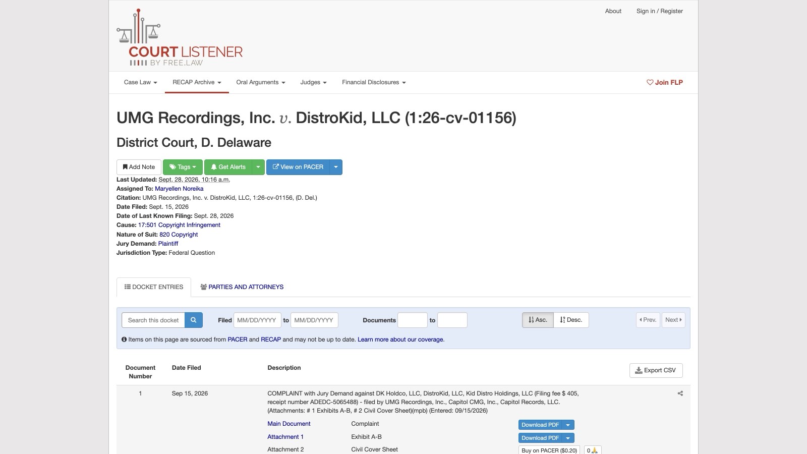The height and width of the screenshot is (454, 807).
Task: Click 17:501 Copyright Infringement cause link
Action: click(179, 225)
